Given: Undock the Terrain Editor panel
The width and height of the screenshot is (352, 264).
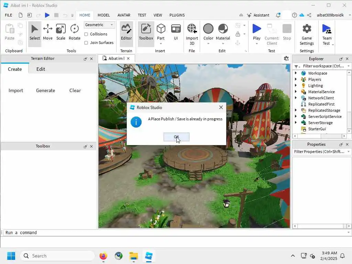Looking at the screenshot, I should coord(85,59).
